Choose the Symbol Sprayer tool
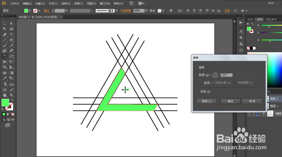Image resolution: width=282 pixels, height=157 pixels. click(5, 84)
